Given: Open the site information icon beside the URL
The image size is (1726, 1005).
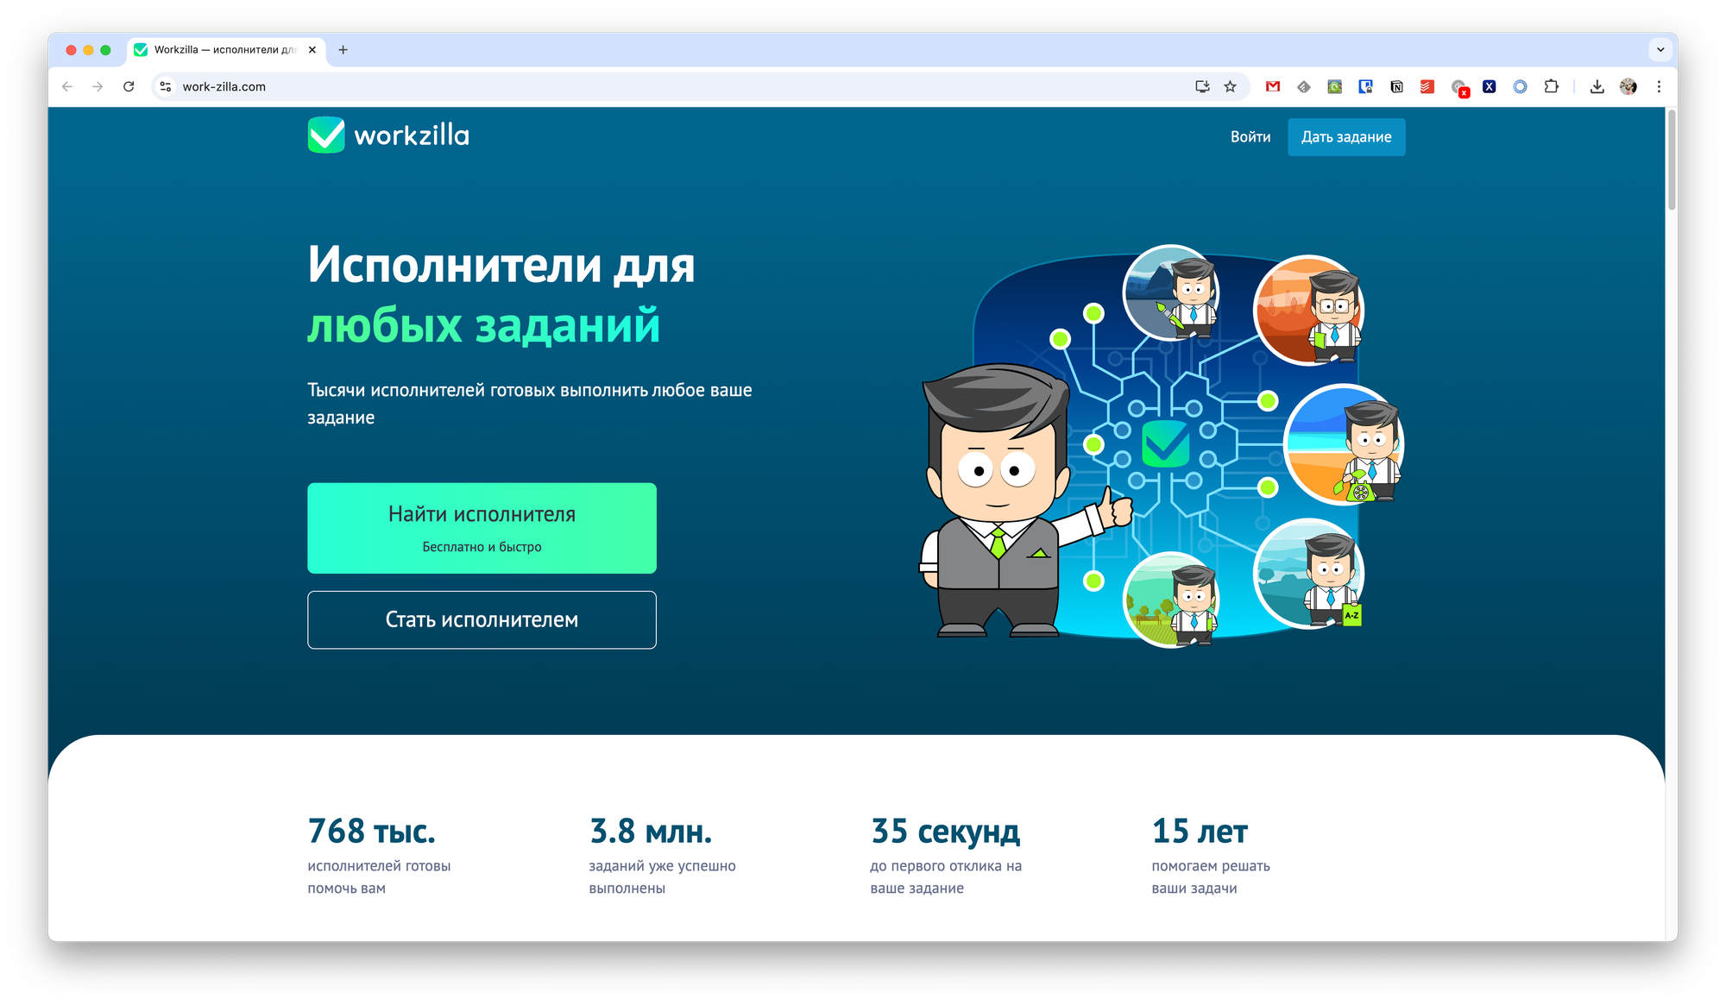Looking at the screenshot, I should tap(166, 86).
